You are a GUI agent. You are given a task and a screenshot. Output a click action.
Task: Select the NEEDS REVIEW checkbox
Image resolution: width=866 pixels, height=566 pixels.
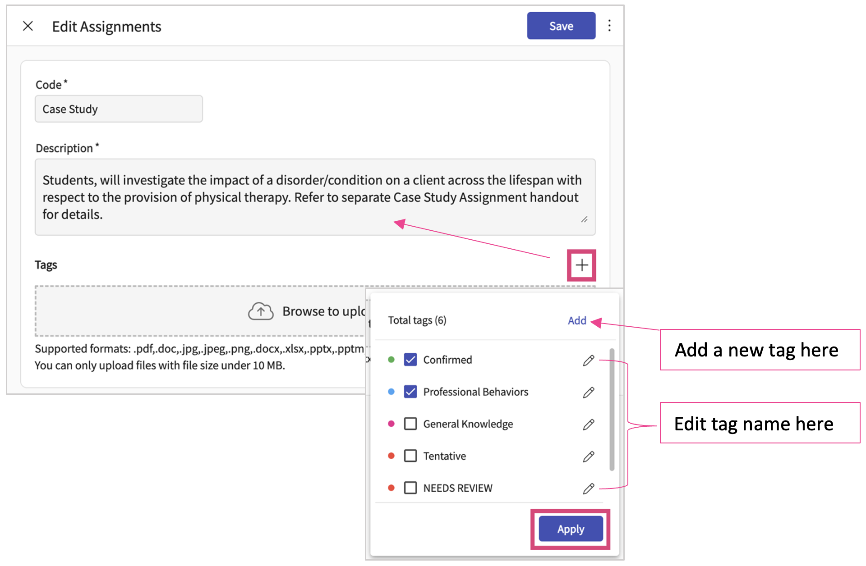[410, 488]
